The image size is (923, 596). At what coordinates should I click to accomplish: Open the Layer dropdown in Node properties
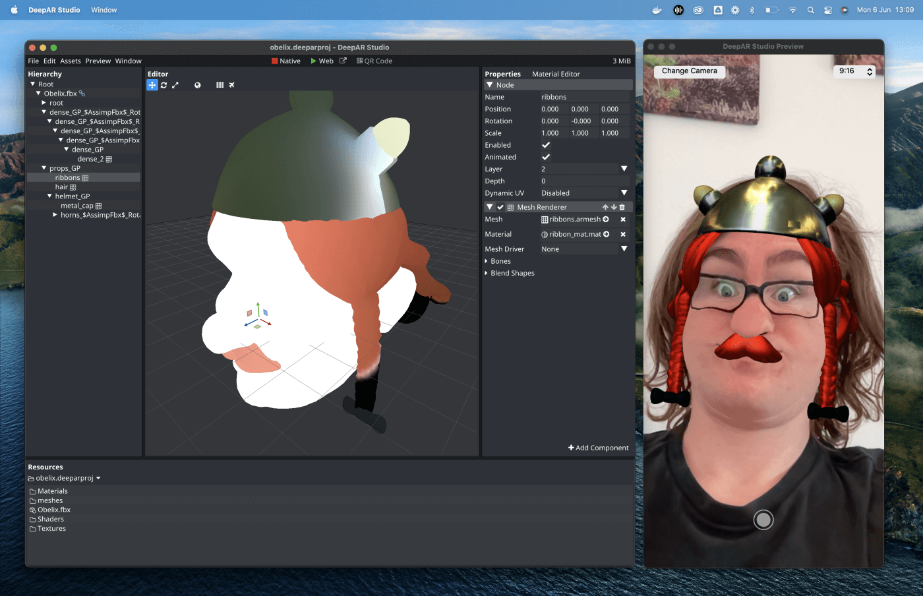[622, 168]
